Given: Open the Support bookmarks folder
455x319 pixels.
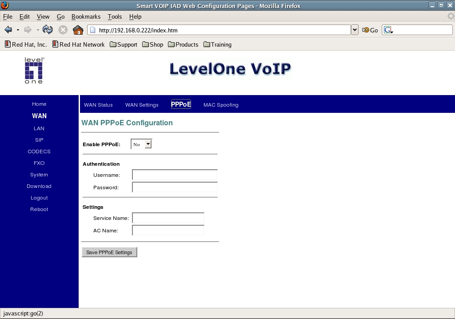Looking at the screenshot, I should click(124, 44).
